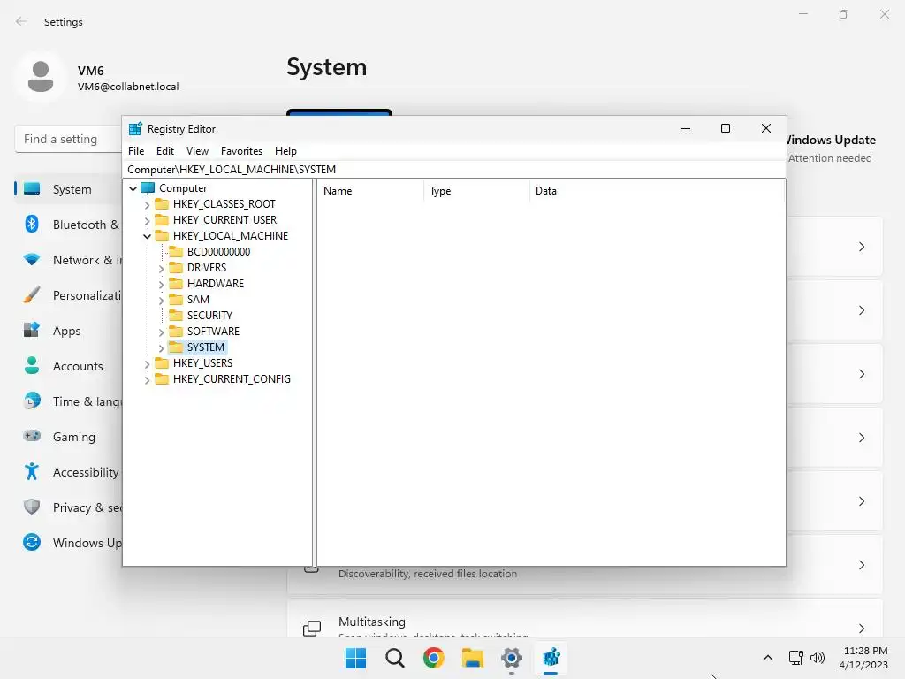Select the HKEY_CLASSES_ROOT folder icon
The height and width of the screenshot is (679, 905).
click(x=162, y=204)
